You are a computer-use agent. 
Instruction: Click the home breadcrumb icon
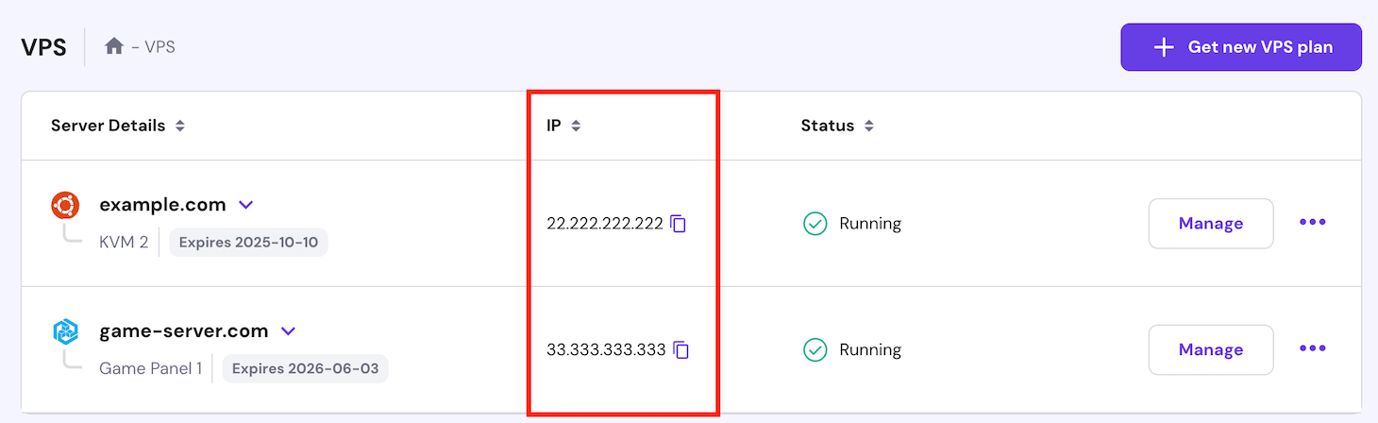point(114,46)
